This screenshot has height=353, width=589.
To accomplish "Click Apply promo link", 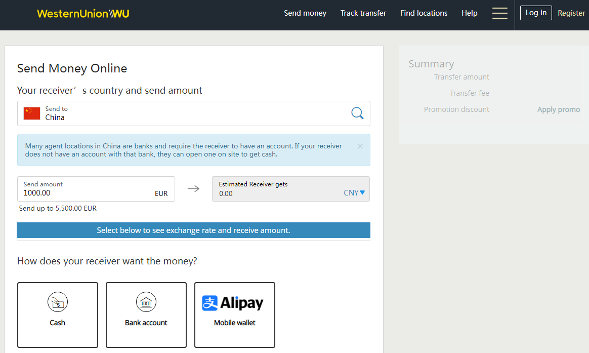I will 559,109.
